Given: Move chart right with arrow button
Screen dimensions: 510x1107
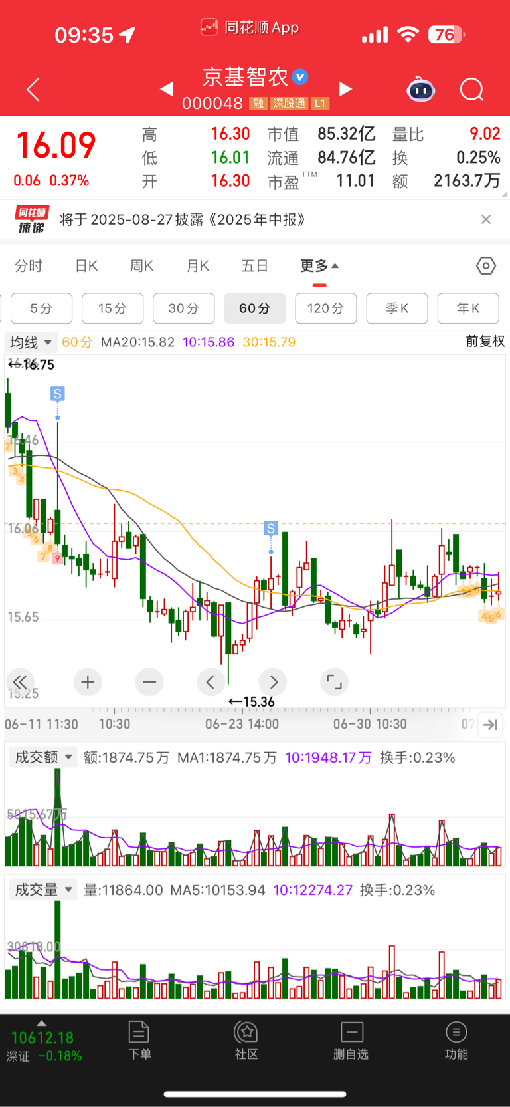Looking at the screenshot, I should click(x=273, y=681).
